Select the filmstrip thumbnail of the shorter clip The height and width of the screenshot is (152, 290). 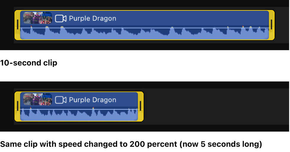tap(38, 99)
